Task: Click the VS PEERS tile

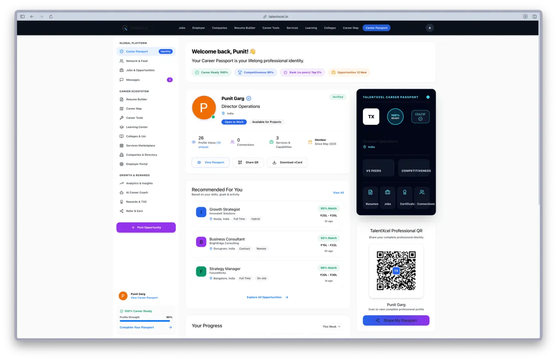Action: click(x=378, y=168)
